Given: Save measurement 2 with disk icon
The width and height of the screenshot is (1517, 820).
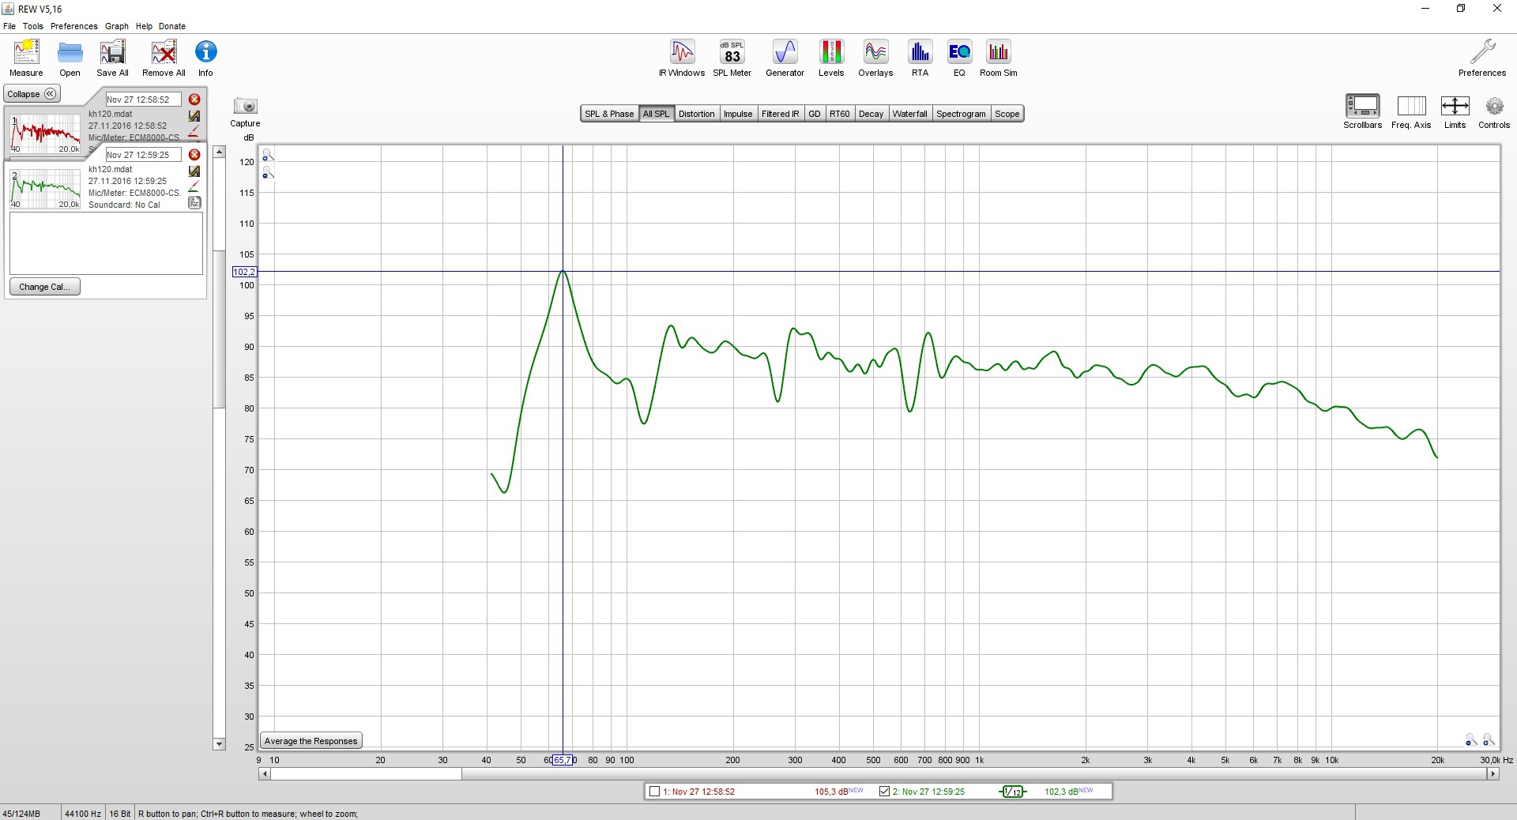Looking at the screenshot, I should (194, 171).
